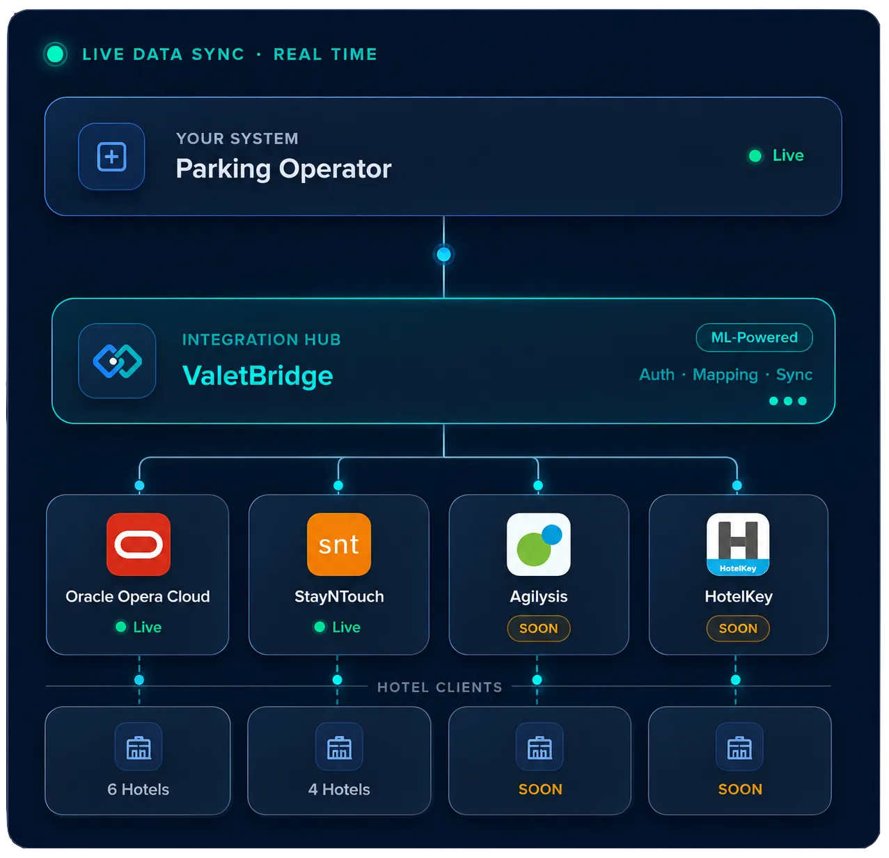Viewport: 889px width, 858px height.
Task: Click the orange SOON text in third hotel card
Action: [540, 790]
